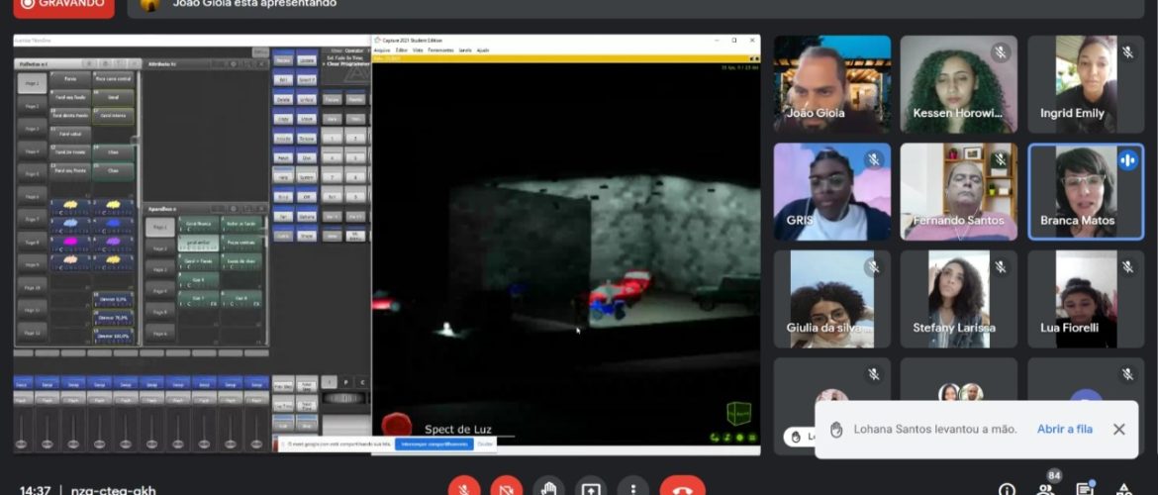Open the Arquivo menu in Capture
This screenshot has width=1158, height=495.
[x=381, y=49]
